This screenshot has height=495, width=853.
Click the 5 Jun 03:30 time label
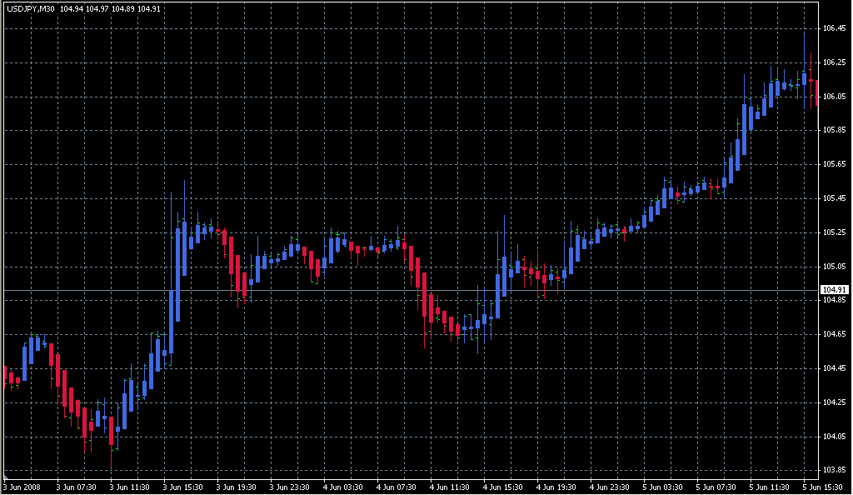point(662,487)
